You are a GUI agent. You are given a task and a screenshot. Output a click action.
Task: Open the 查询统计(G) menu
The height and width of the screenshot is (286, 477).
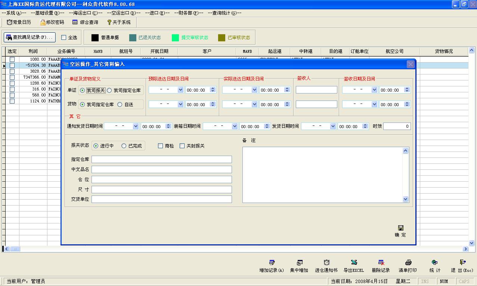pyautogui.click(x=224, y=13)
